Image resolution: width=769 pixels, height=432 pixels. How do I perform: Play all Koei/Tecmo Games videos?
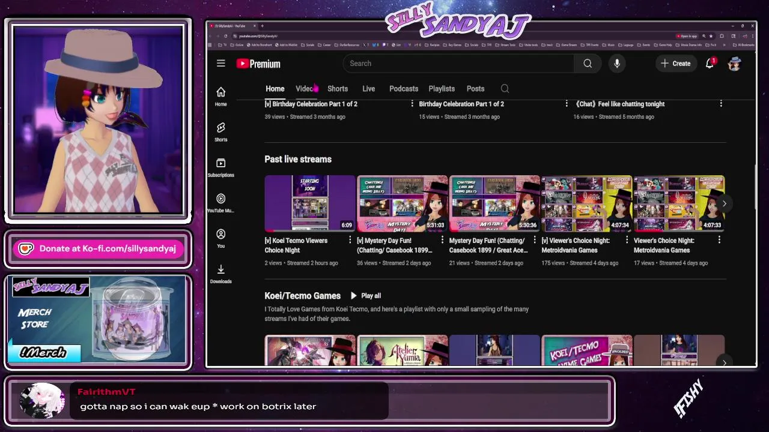tap(365, 296)
